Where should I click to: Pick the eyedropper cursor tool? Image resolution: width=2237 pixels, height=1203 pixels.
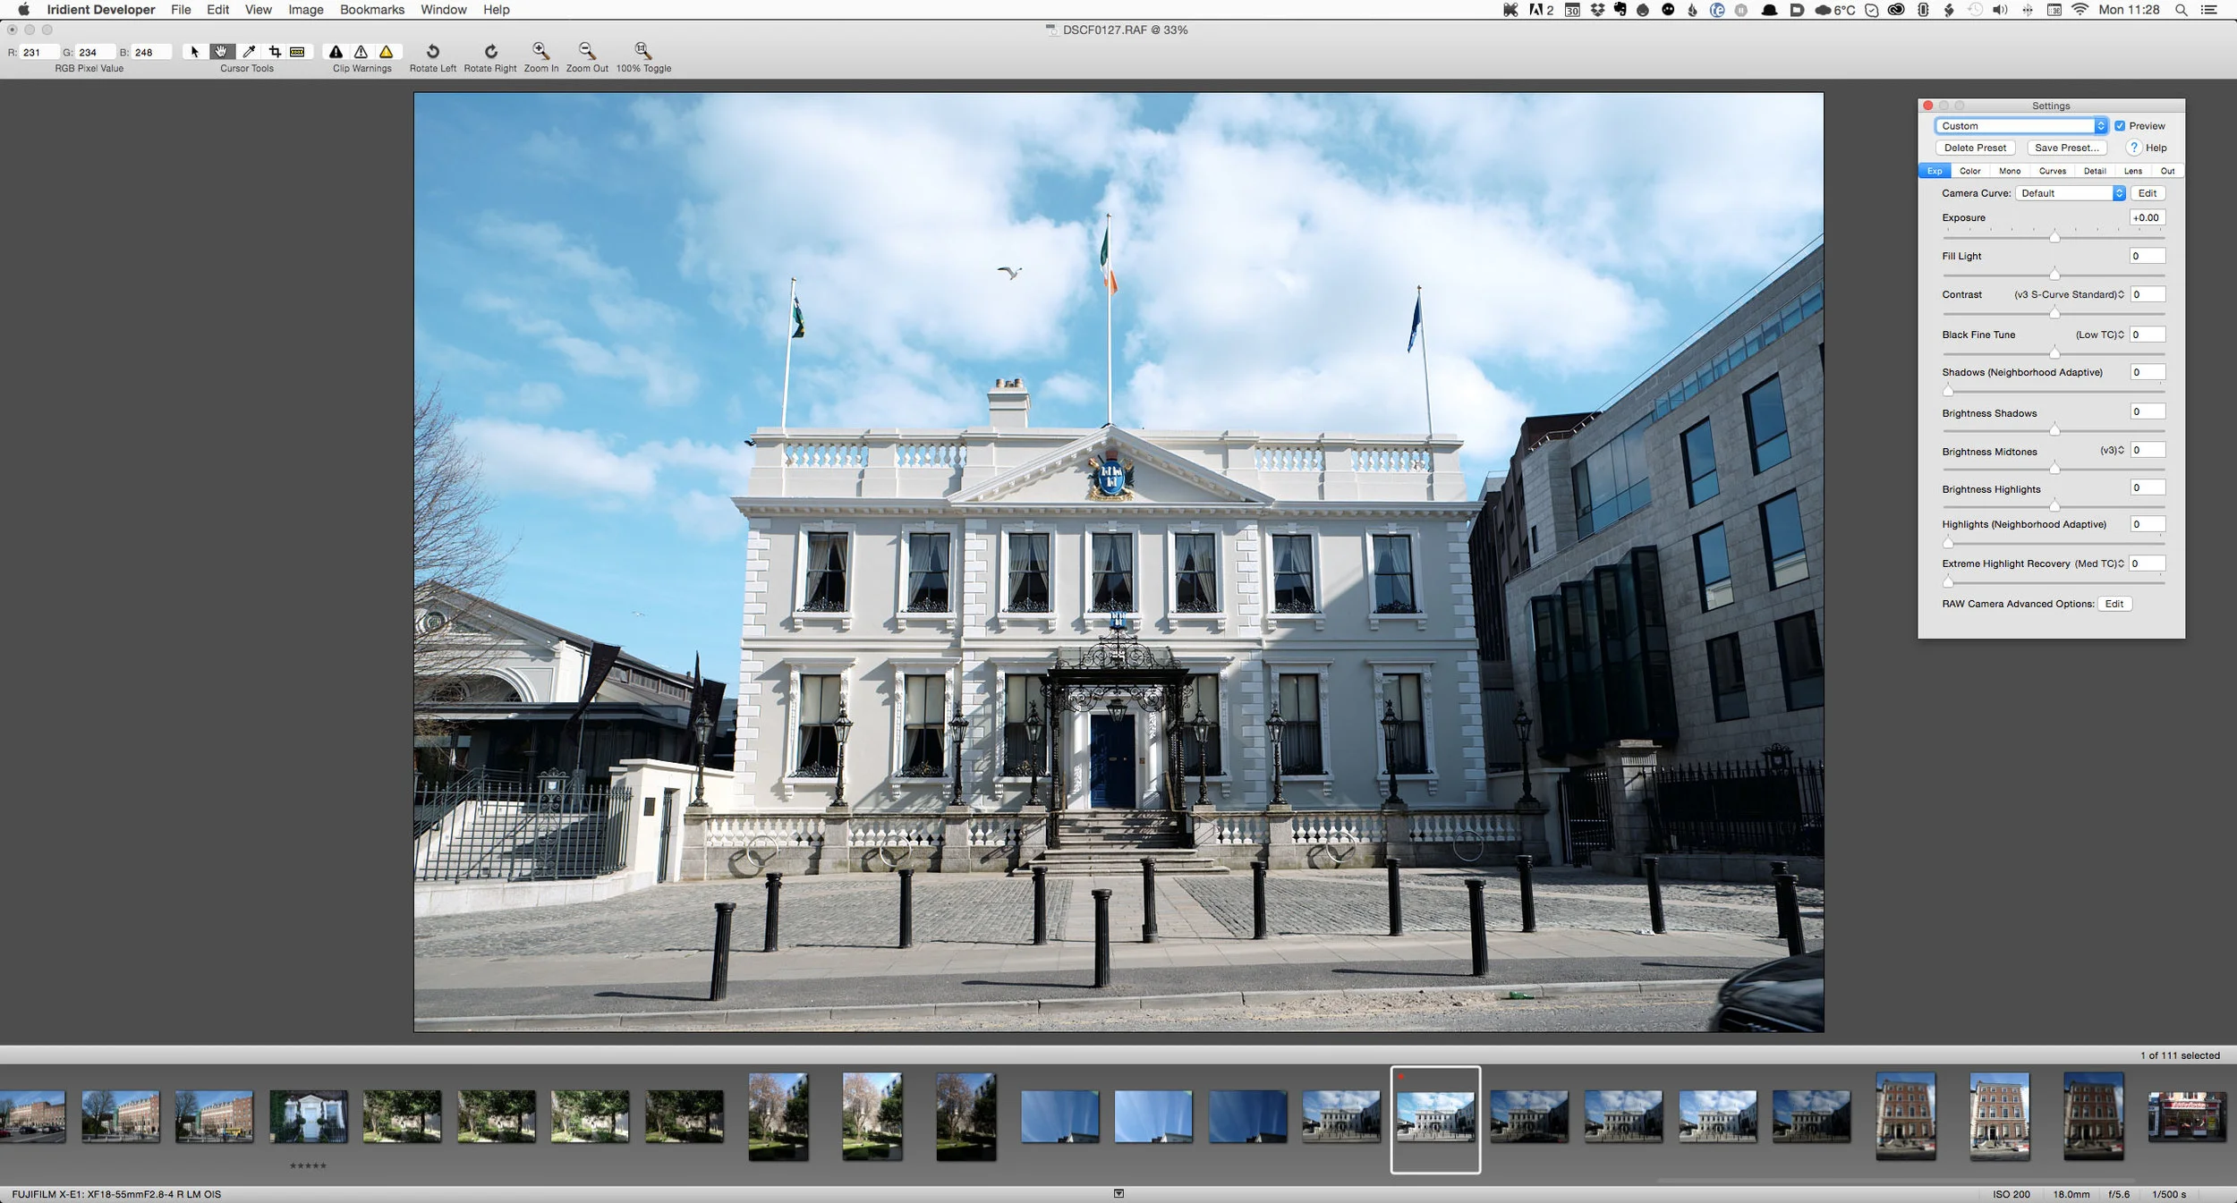(x=249, y=51)
